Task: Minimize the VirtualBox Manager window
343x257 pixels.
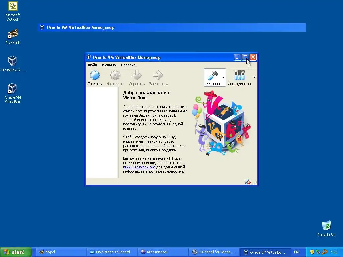Action: click(237, 57)
